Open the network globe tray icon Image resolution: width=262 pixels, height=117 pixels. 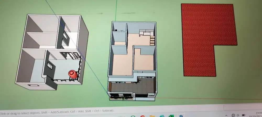tap(233, 115)
